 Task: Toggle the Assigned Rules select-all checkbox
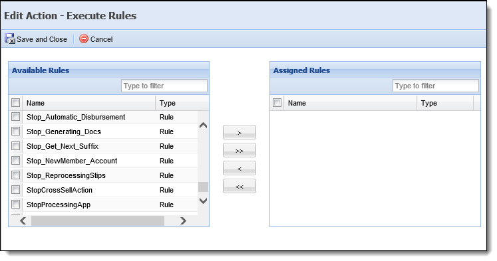click(277, 102)
